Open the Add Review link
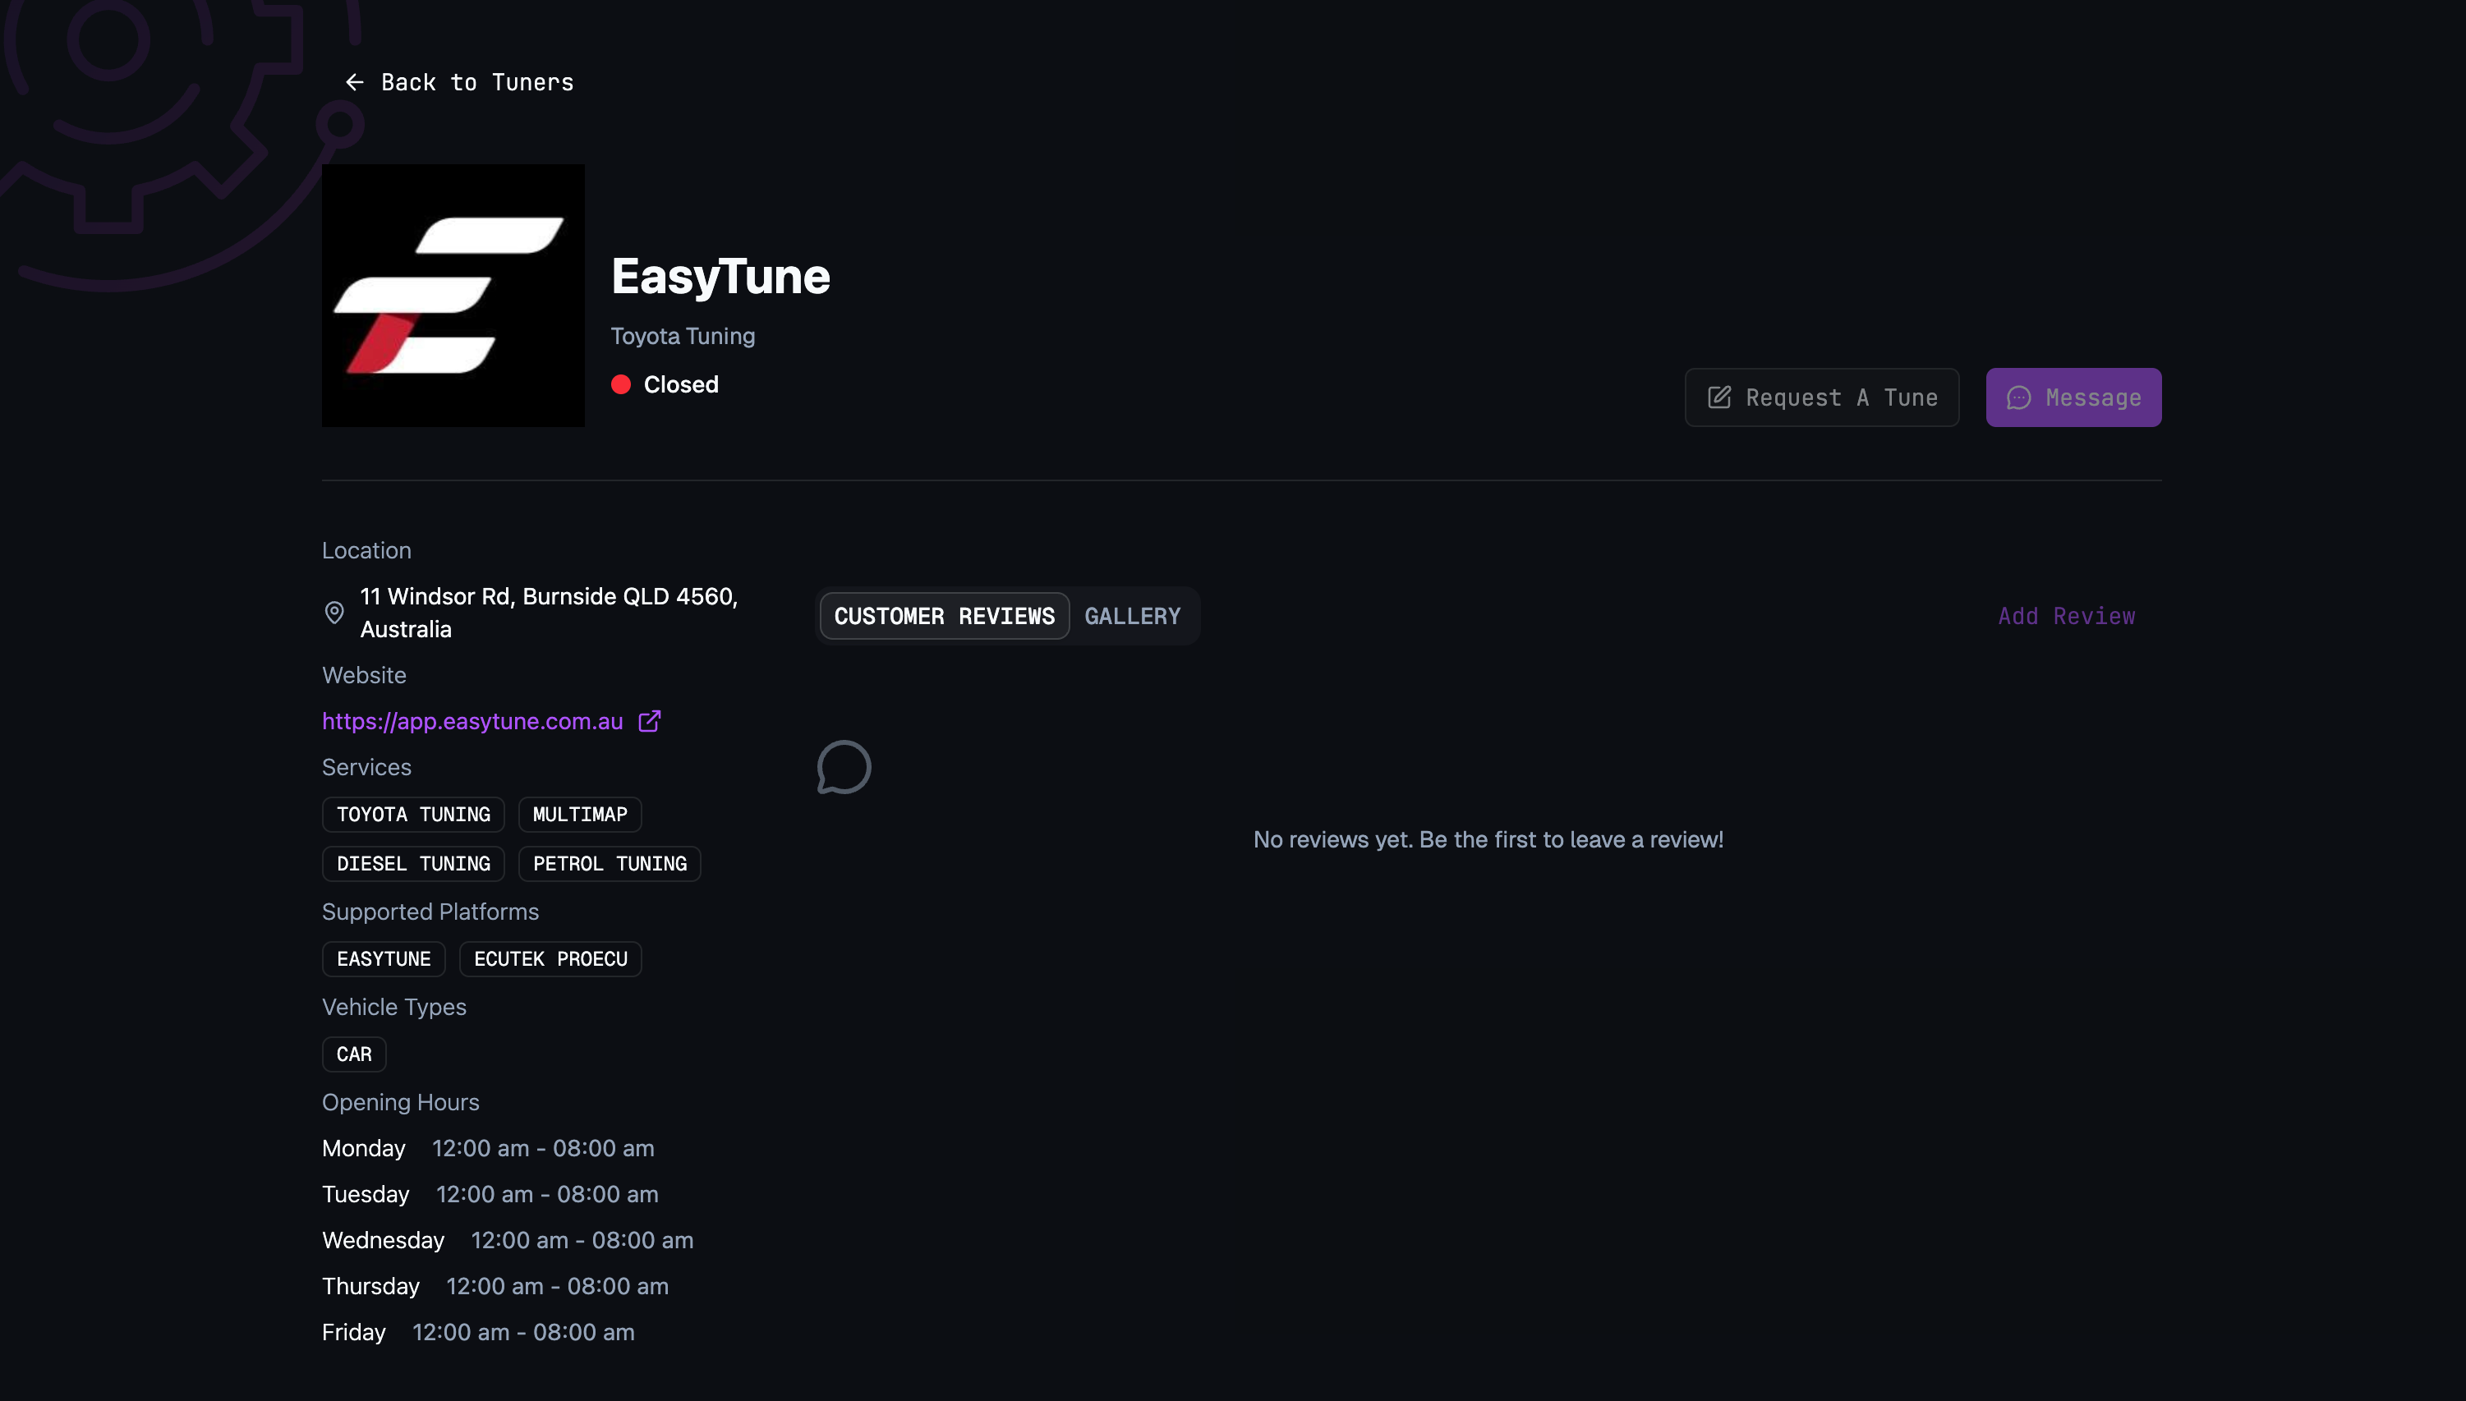The height and width of the screenshot is (1401, 2466). (2066, 616)
